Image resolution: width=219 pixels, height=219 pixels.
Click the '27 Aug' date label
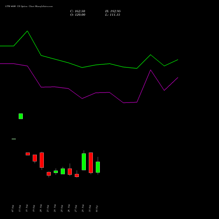[76, 208]
